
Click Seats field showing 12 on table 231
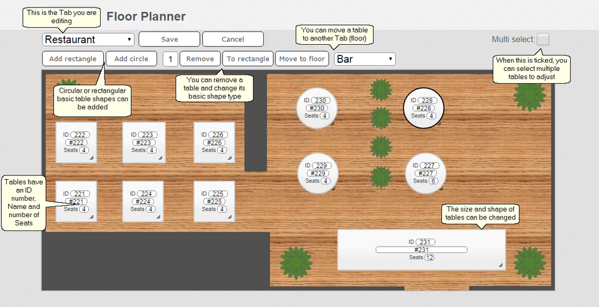(x=429, y=257)
